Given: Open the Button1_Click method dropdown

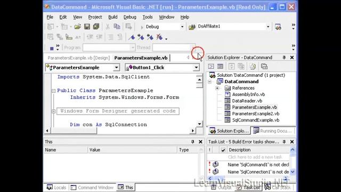Looking at the screenshot, I should coord(196,68).
